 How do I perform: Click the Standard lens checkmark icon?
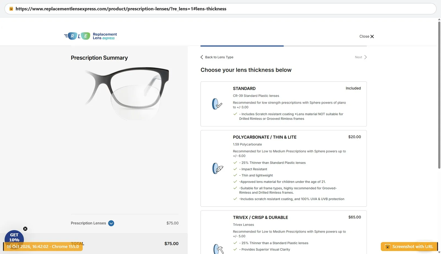point(217,104)
